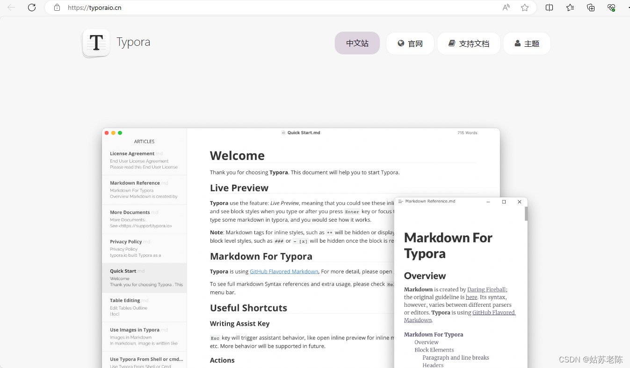Click the browser back arrow
The height and width of the screenshot is (368, 630).
coord(11,7)
